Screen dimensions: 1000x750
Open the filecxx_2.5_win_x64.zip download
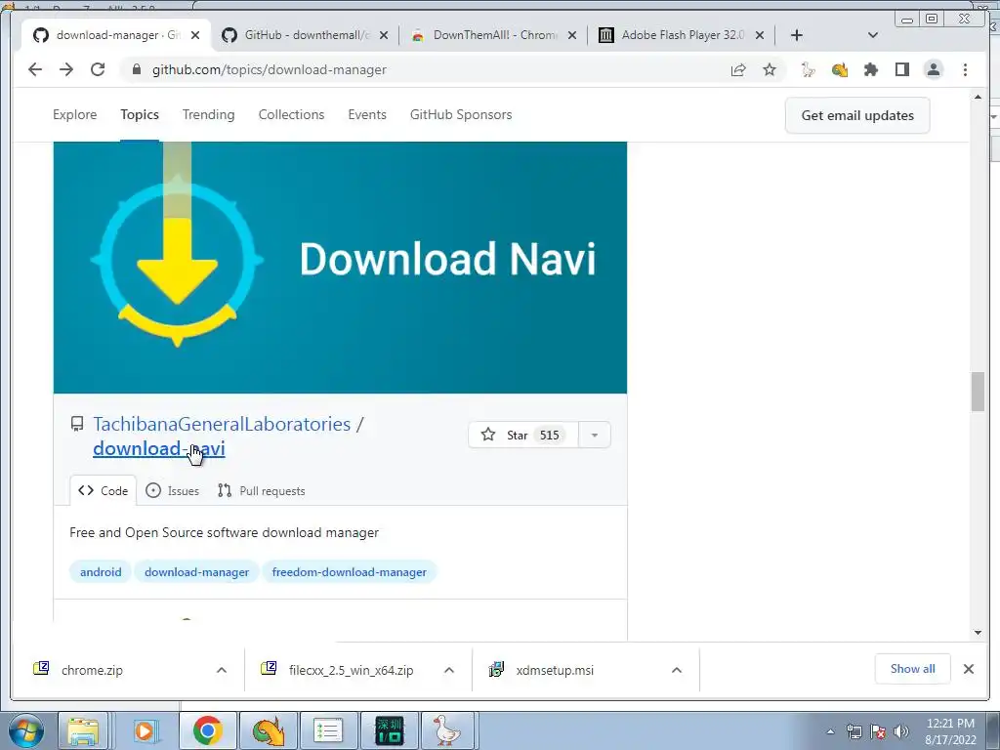351,670
